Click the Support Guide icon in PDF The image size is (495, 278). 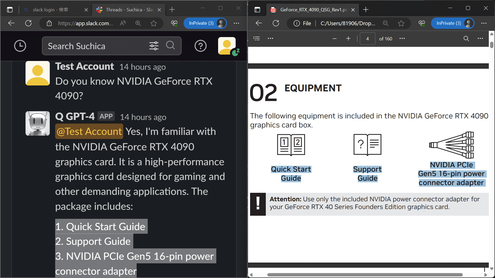click(x=367, y=144)
